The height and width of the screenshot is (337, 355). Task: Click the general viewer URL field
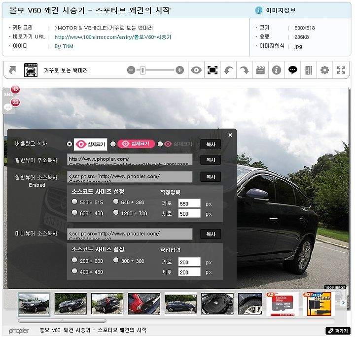pos(130,160)
